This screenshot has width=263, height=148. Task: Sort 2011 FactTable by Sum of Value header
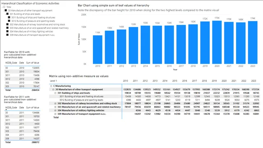32,108
